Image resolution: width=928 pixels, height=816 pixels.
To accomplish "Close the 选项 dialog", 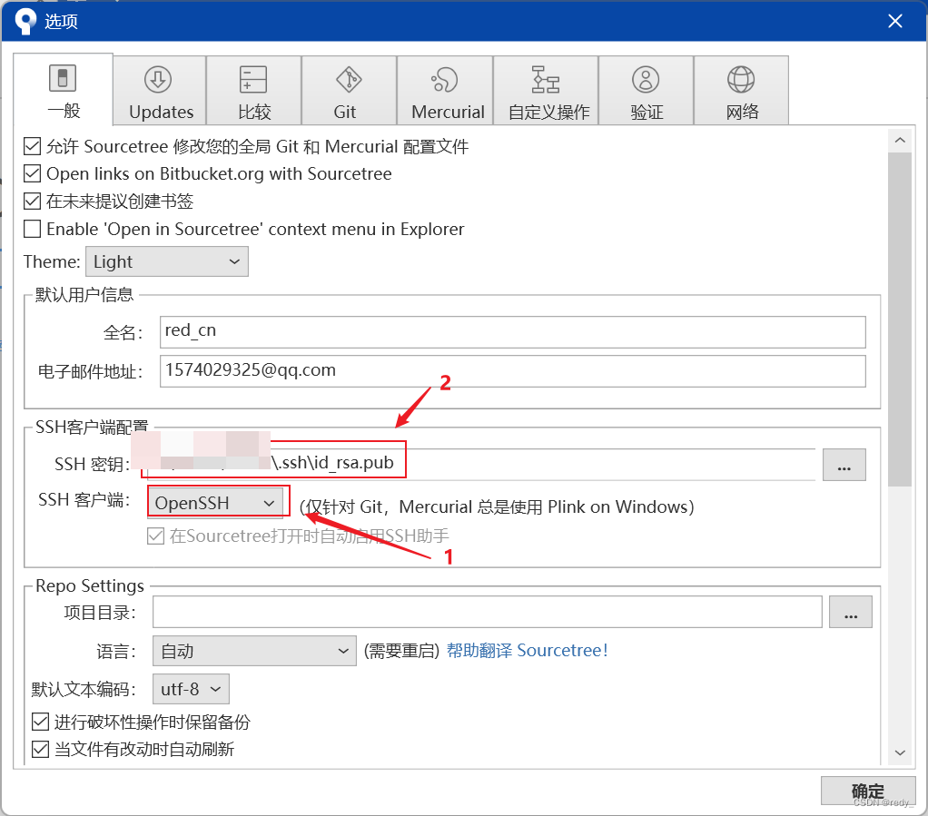I will coord(895,21).
